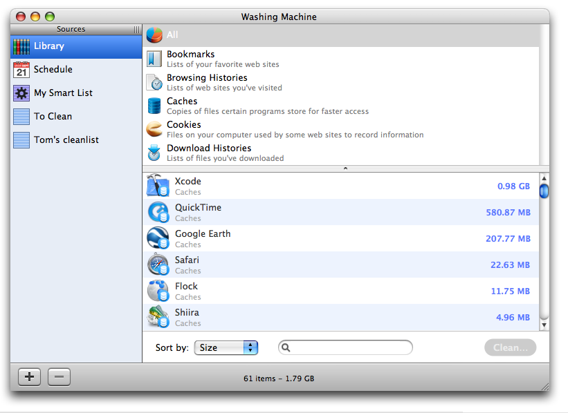
Task: Click the Shiira app icon
Action: 158,317
